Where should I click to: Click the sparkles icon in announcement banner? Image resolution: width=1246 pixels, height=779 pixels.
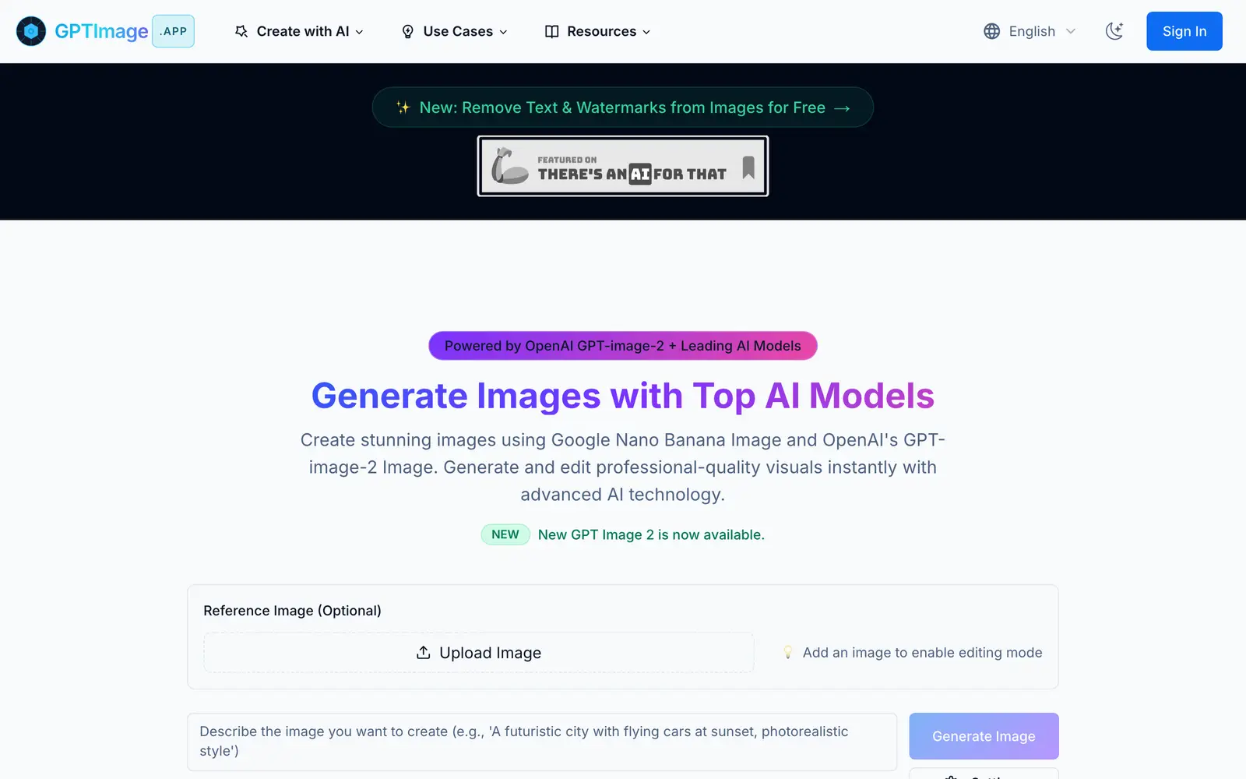click(403, 108)
